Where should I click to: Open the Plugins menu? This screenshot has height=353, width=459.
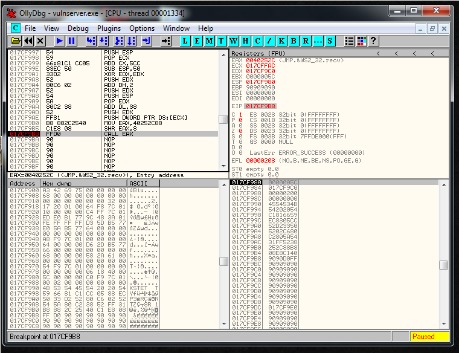coord(109,28)
